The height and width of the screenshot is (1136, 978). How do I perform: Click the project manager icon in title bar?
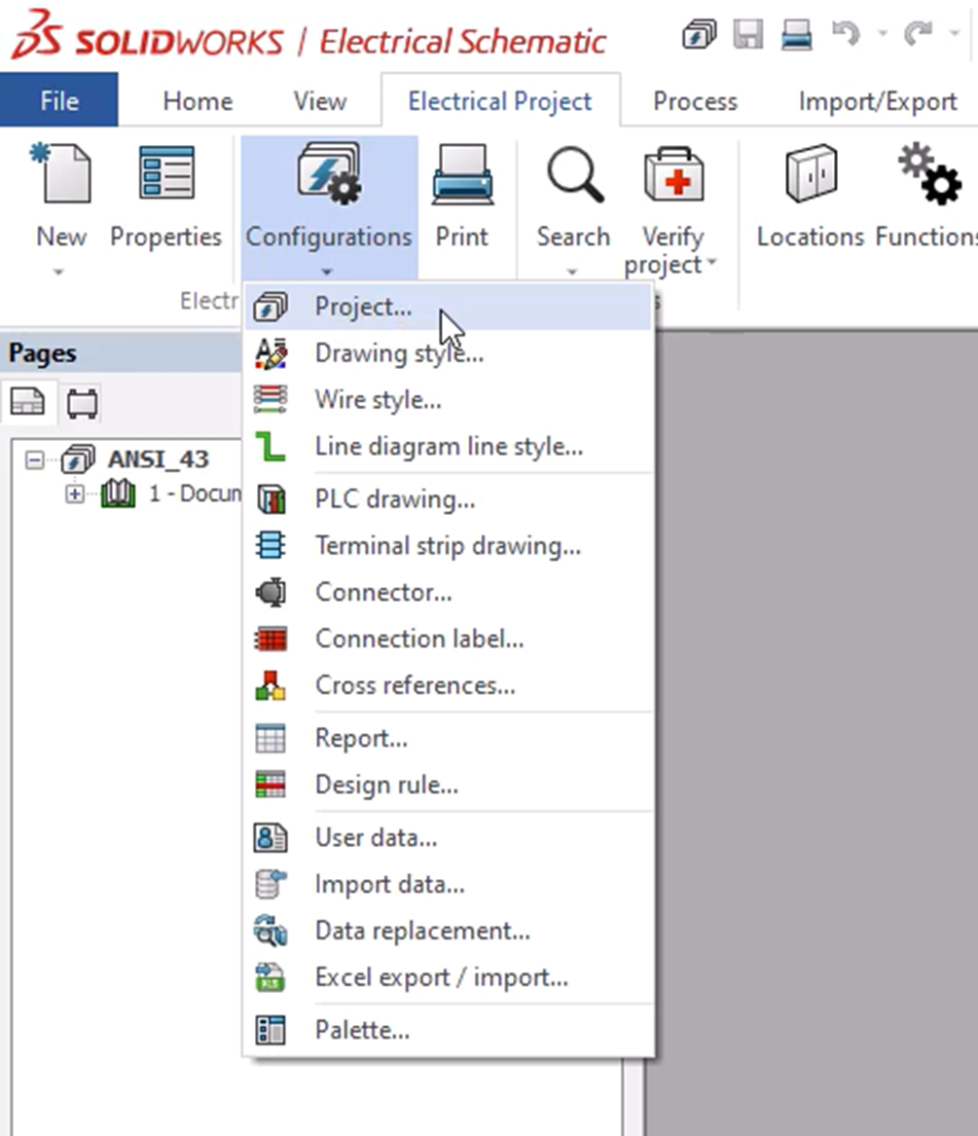click(x=699, y=34)
